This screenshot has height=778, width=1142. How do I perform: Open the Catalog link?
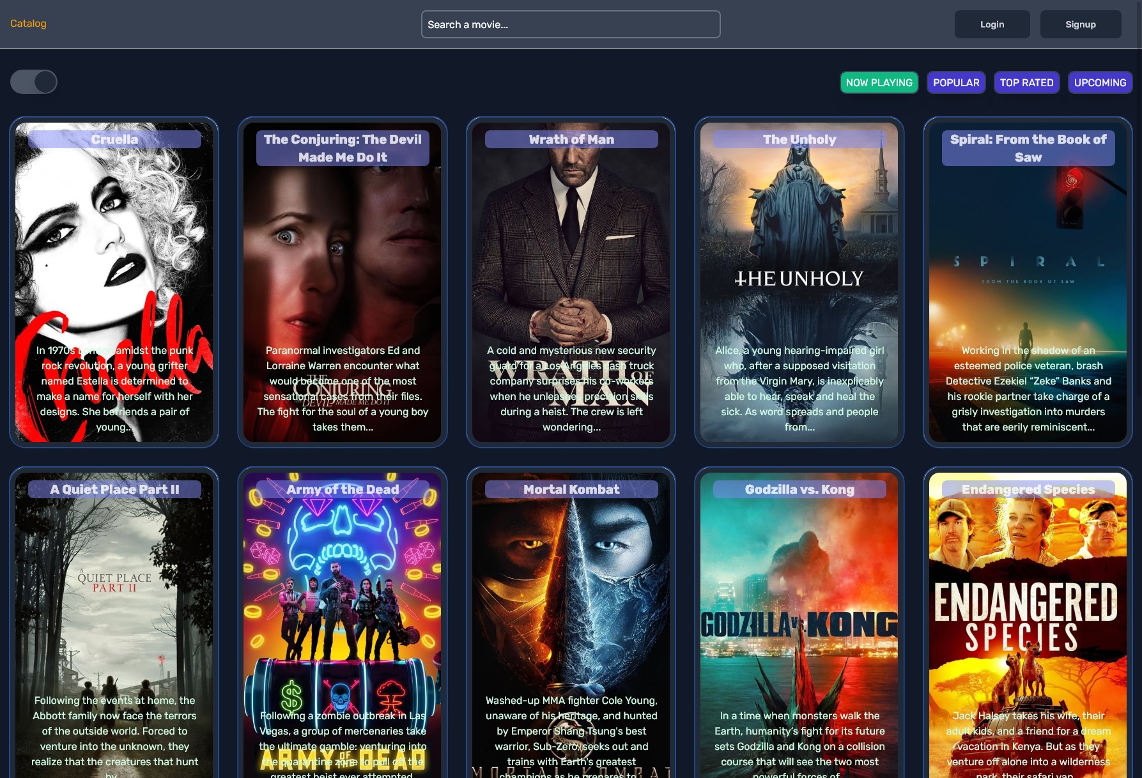point(28,24)
